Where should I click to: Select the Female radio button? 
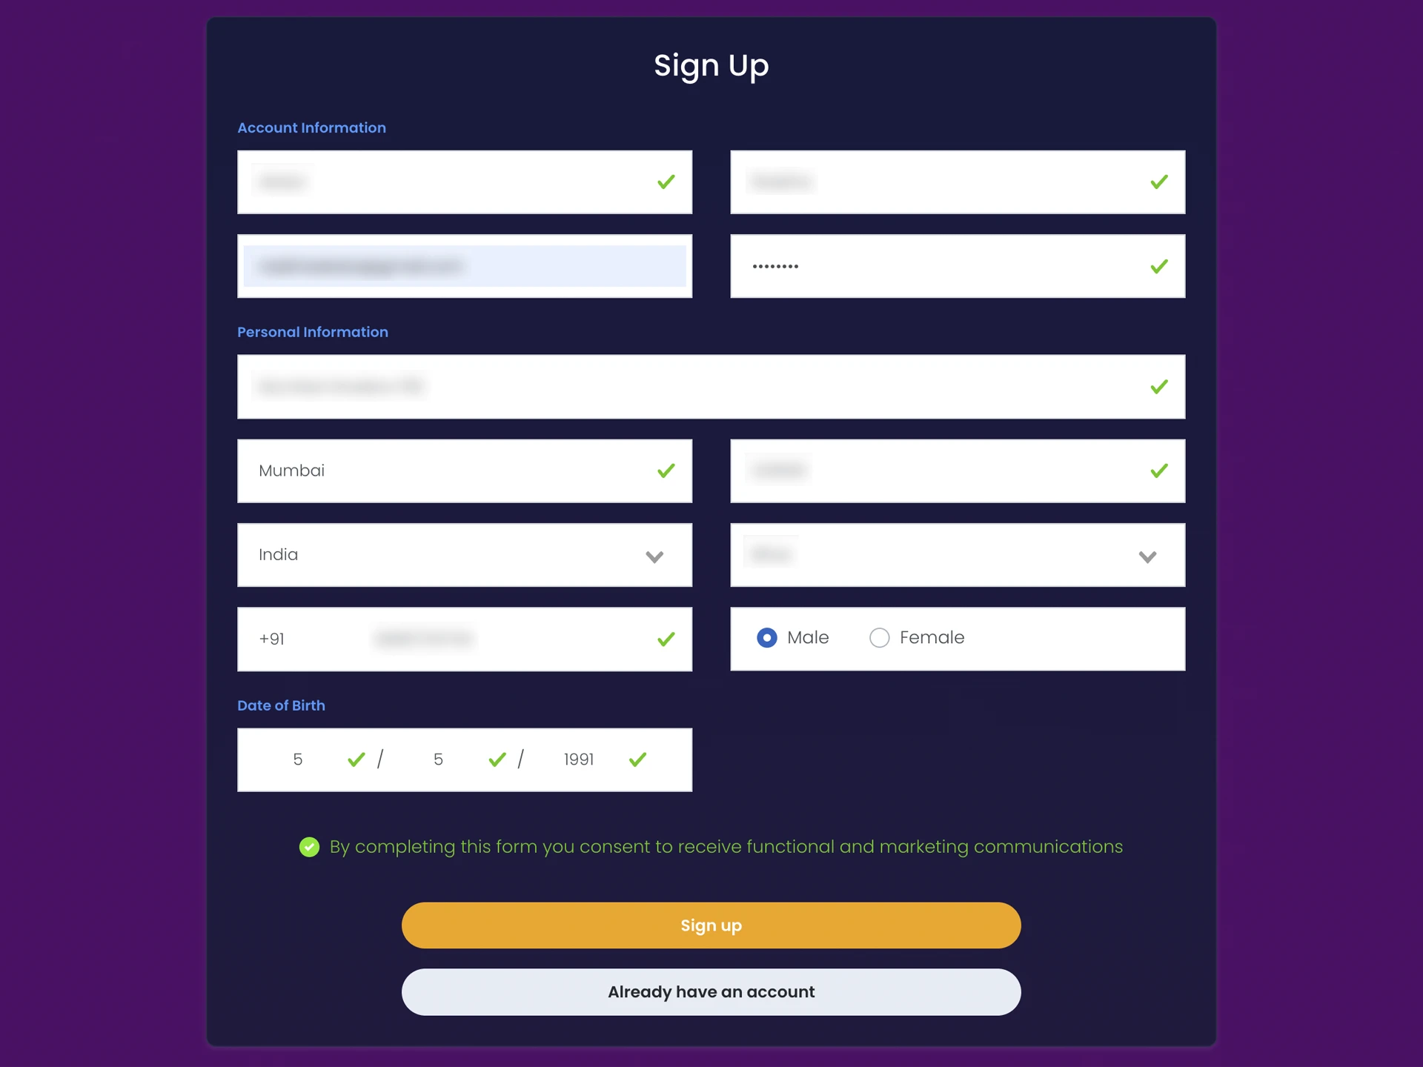coord(880,638)
